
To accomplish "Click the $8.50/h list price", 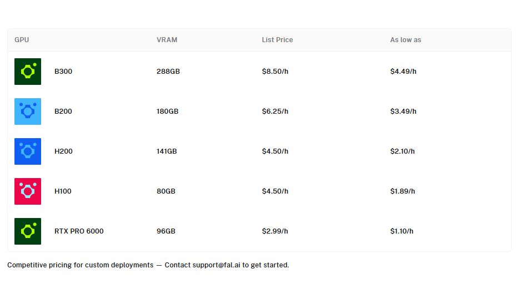I will (x=275, y=72).
